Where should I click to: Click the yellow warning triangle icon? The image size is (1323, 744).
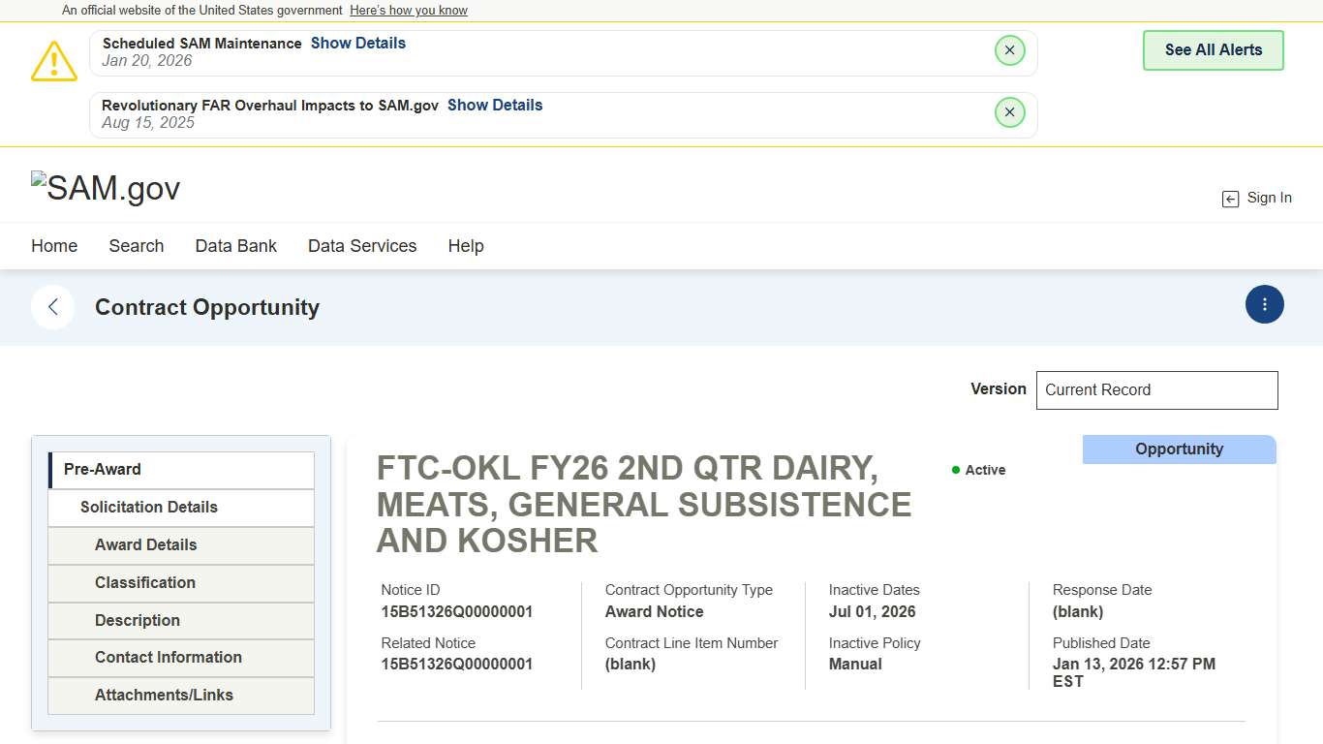click(54, 61)
